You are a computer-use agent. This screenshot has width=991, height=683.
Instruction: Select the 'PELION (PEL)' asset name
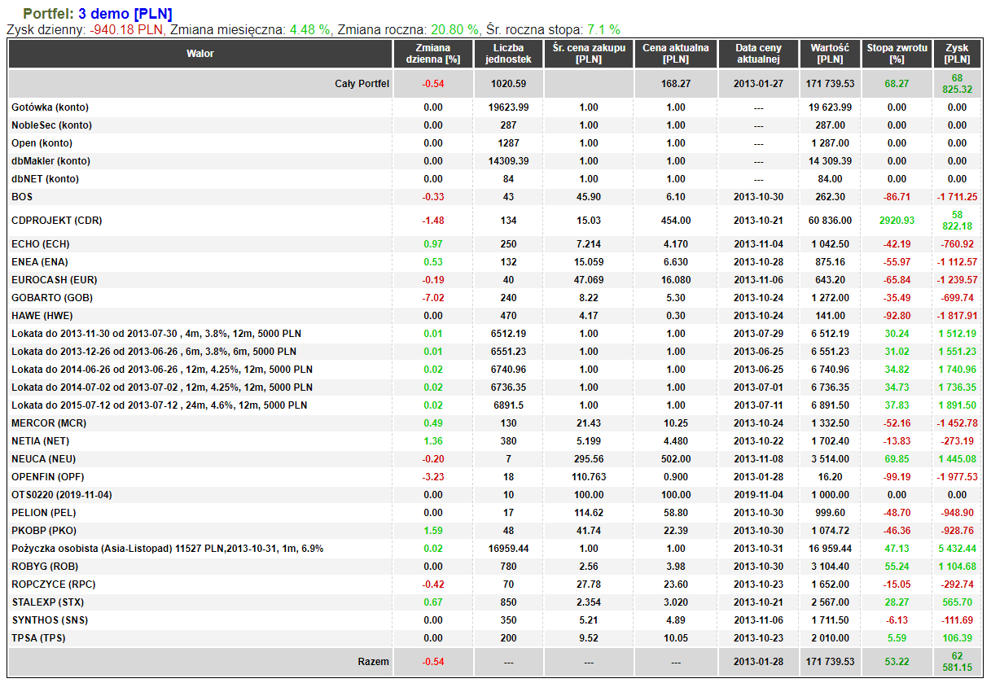click(x=46, y=513)
